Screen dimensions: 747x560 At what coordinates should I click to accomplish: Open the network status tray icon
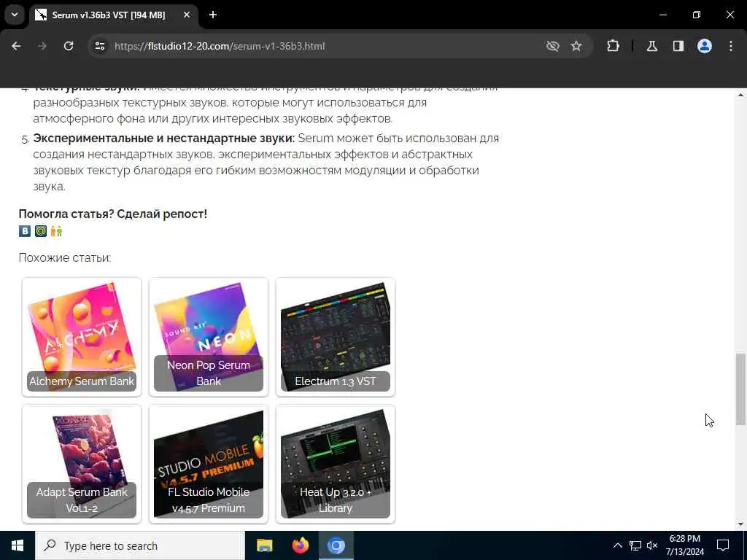click(x=635, y=545)
